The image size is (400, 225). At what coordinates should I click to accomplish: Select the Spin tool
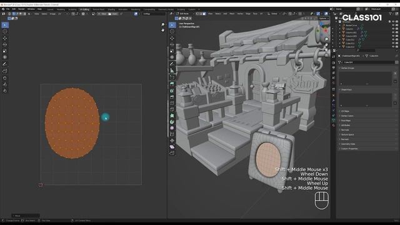coord(172,122)
